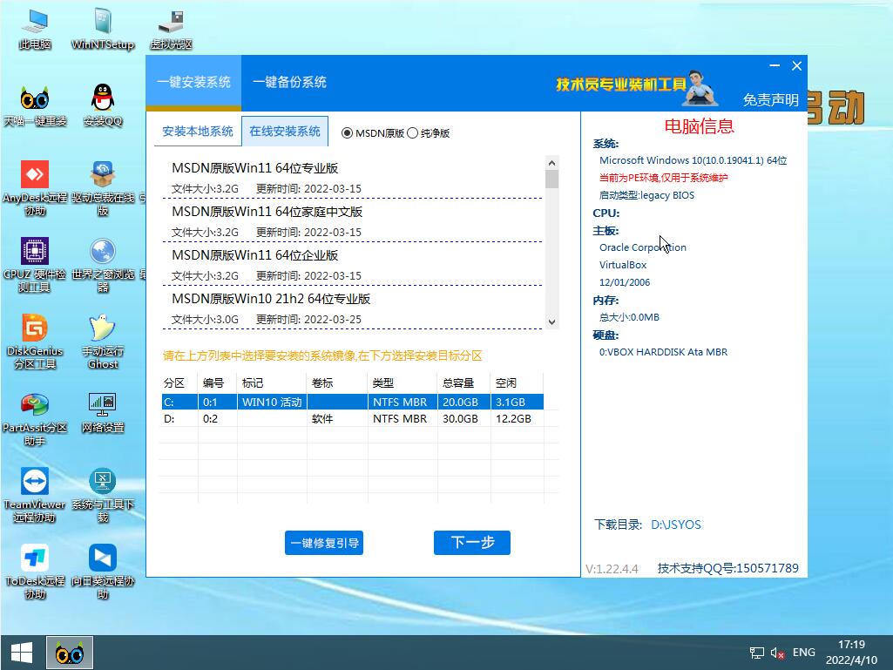
Task: Open the AnyDesk远程协助 desktop icon
Action: (35, 188)
